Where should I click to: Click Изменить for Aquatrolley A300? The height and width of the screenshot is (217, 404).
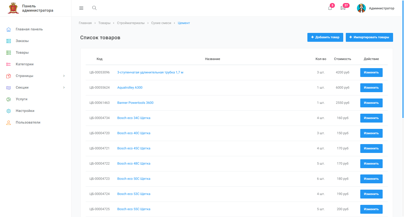[371, 88]
